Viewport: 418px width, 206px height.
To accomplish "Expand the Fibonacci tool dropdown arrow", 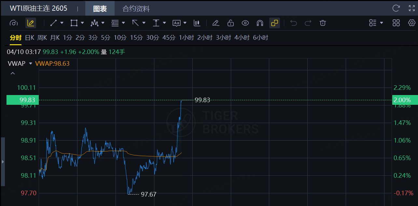I will pyautogui.click(x=123, y=23).
